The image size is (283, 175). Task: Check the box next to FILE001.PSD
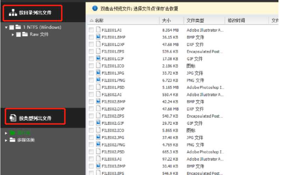(91, 87)
